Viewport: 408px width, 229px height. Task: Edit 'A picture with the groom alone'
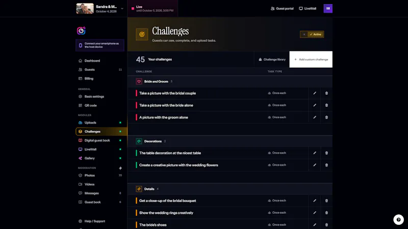(x=315, y=117)
